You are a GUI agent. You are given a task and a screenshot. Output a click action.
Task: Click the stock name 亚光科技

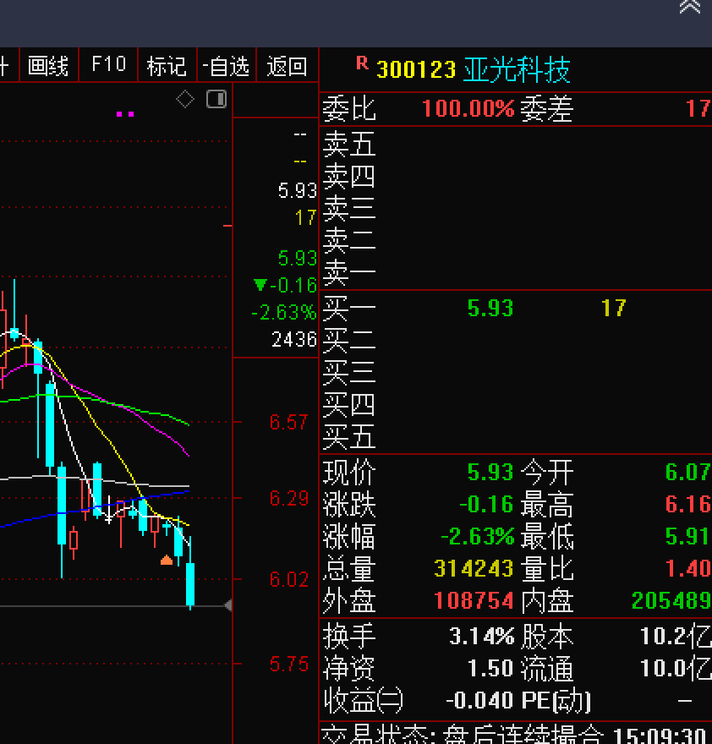517,69
